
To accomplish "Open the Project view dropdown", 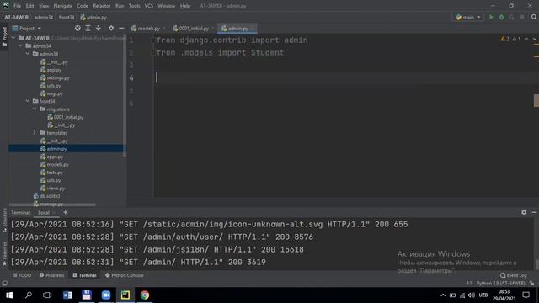I will (27, 28).
